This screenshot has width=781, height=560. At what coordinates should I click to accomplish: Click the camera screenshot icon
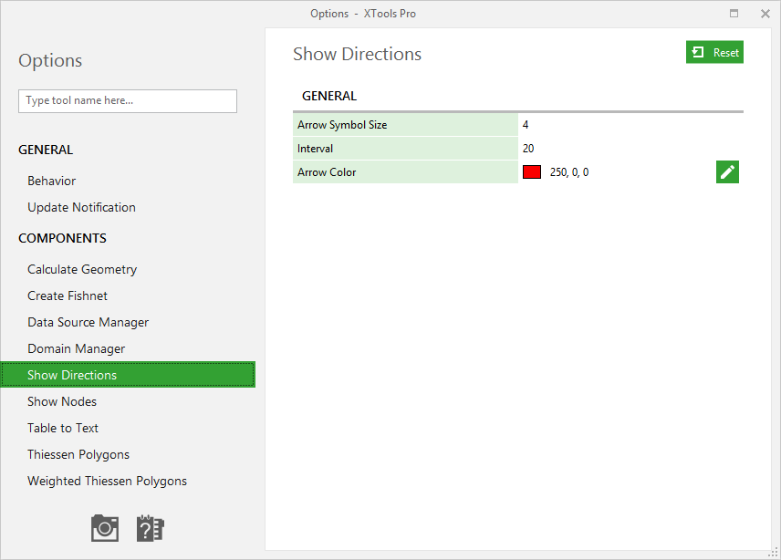coord(105,528)
